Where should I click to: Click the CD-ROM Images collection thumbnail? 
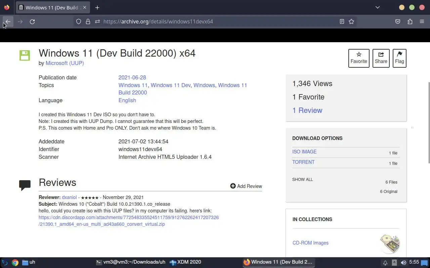click(390, 244)
